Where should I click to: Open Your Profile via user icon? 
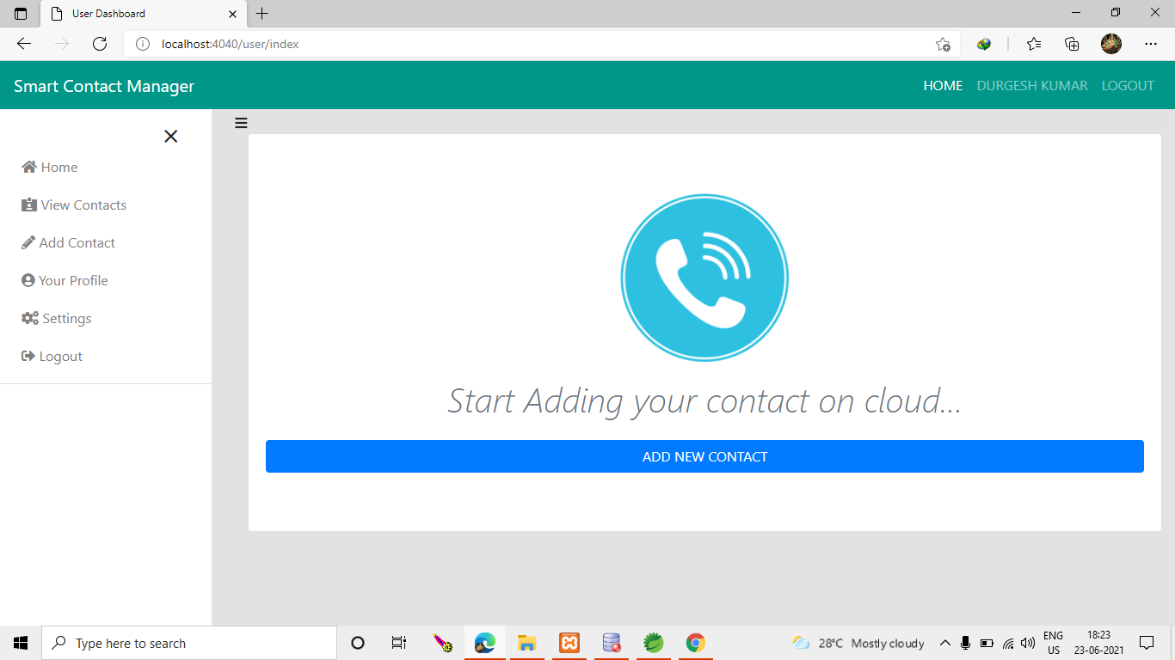pos(28,280)
